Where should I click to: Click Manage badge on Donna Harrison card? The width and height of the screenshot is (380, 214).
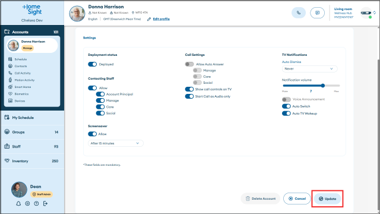click(27, 48)
